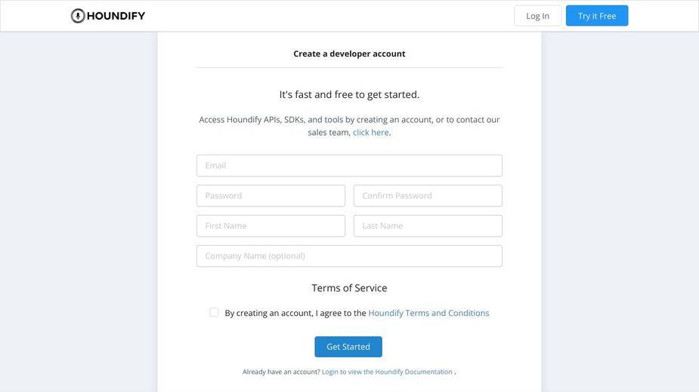This screenshot has width=699, height=392.
Task: Click the HOUNDIFY wordmark in header
Action: (x=116, y=16)
